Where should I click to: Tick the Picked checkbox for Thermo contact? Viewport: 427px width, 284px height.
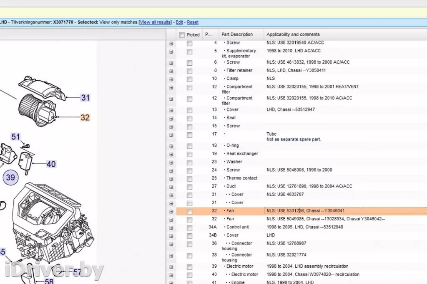click(190, 179)
